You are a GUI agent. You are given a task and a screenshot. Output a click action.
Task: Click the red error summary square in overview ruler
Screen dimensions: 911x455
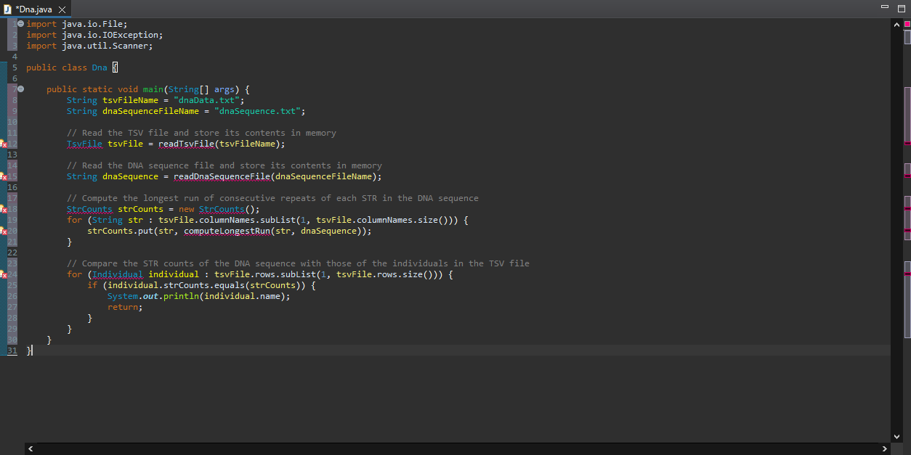tap(907, 24)
